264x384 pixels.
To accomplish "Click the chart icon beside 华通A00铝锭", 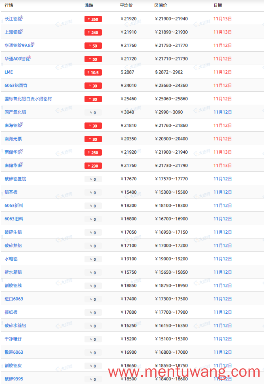I will [30, 57].
